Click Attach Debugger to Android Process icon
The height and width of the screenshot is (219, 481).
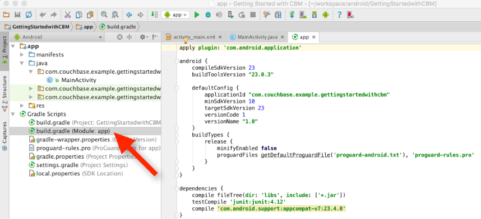click(x=230, y=15)
